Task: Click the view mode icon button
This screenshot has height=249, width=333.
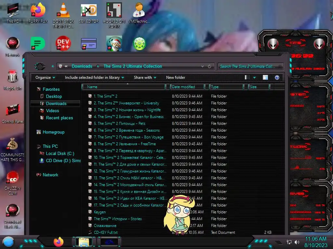Action: coord(247,77)
